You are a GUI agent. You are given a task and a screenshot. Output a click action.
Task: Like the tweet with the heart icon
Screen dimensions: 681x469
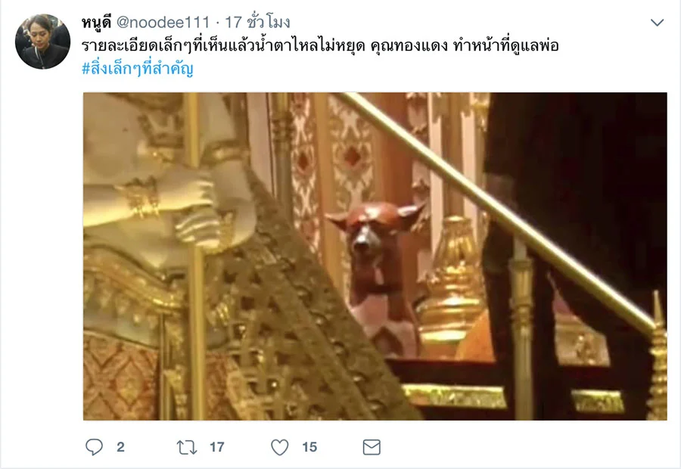tap(280, 447)
